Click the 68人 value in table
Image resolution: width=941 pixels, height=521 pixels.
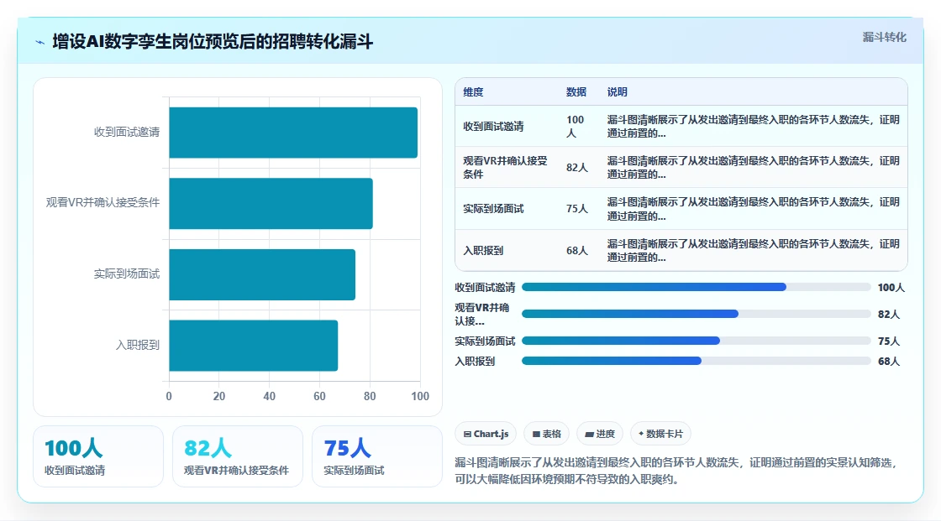tap(576, 251)
